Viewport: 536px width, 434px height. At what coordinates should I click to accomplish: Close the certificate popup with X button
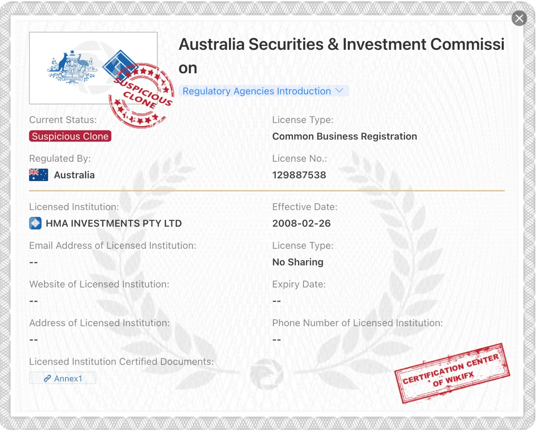pyautogui.click(x=519, y=18)
